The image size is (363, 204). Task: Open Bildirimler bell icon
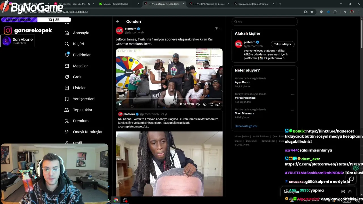pyautogui.click(x=67, y=55)
